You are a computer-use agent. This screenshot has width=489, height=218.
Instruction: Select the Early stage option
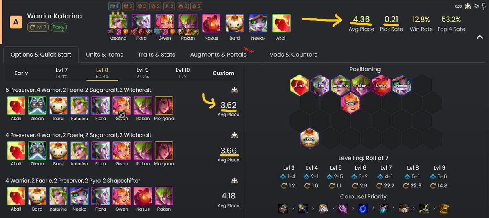(21, 73)
